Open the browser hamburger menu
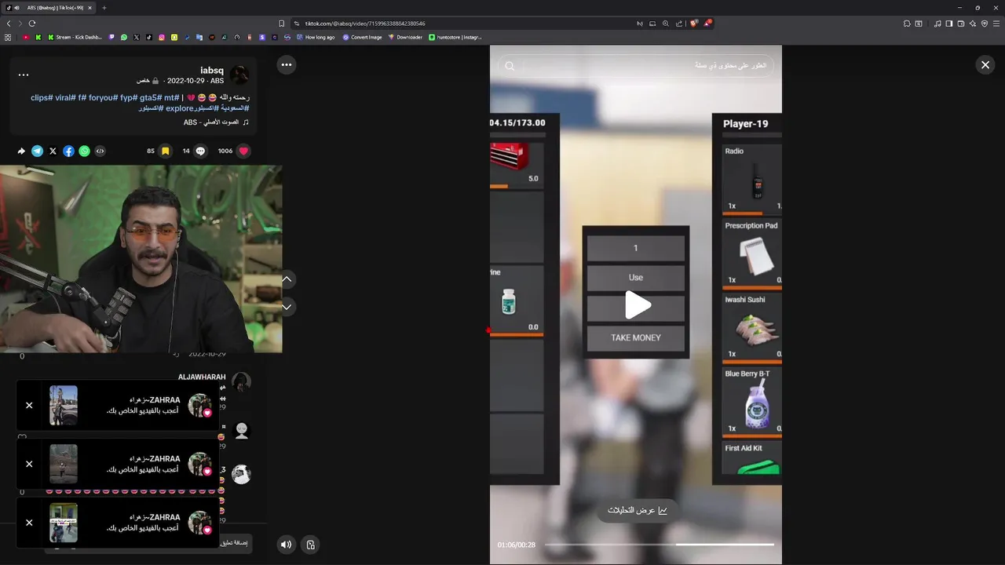This screenshot has height=565, width=1005. coord(996,24)
